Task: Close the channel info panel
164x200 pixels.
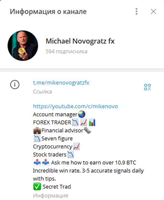Action: (x=153, y=11)
